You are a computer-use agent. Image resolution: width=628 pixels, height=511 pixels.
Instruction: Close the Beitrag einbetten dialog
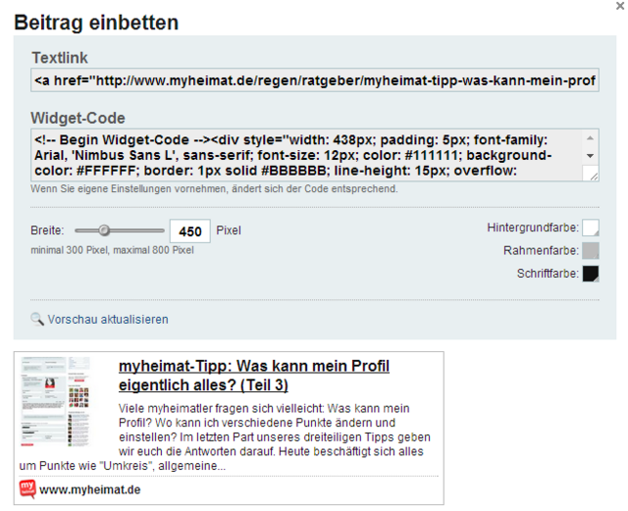(x=620, y=6)
